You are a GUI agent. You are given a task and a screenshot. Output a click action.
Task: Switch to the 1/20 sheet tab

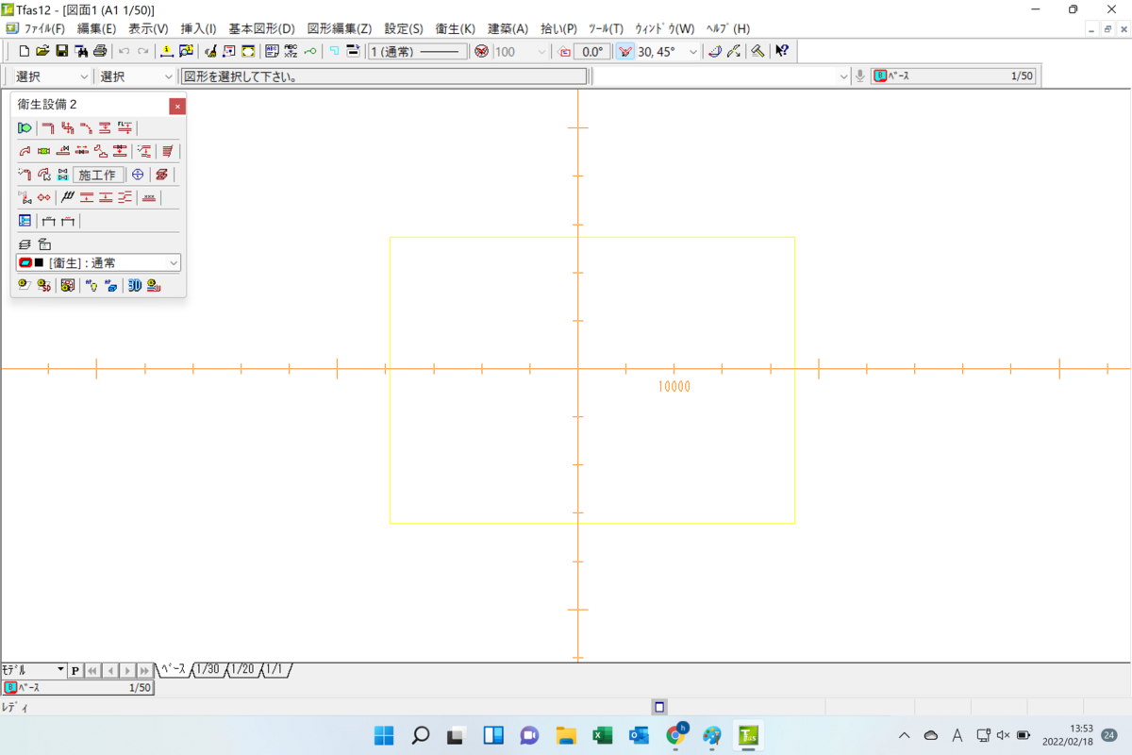(x=242, y=669)
